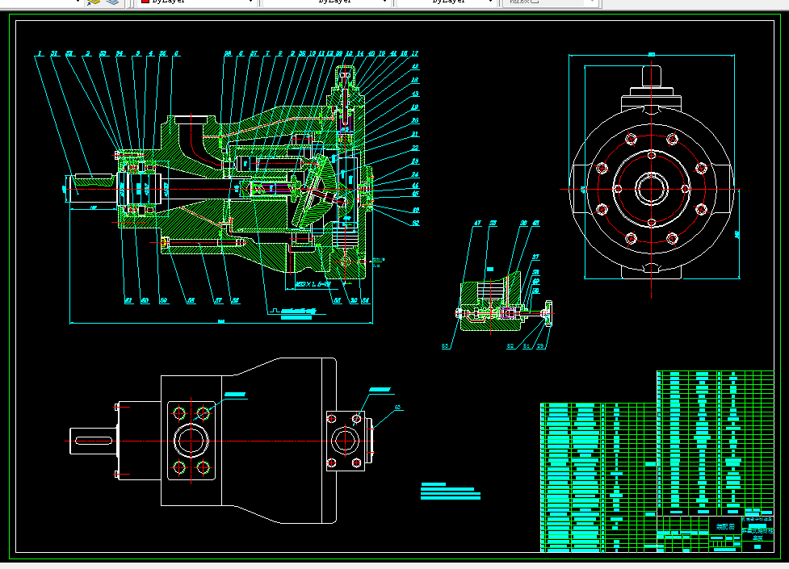This screenshot has width=789, height=569.
Task: Select balloon label 14 in top row
Action: (360, 53)
